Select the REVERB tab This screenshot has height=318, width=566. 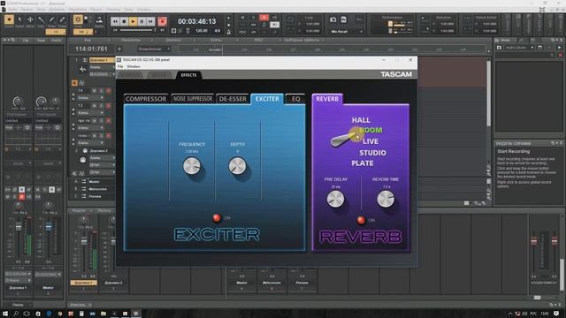click(x=327, y=99)
